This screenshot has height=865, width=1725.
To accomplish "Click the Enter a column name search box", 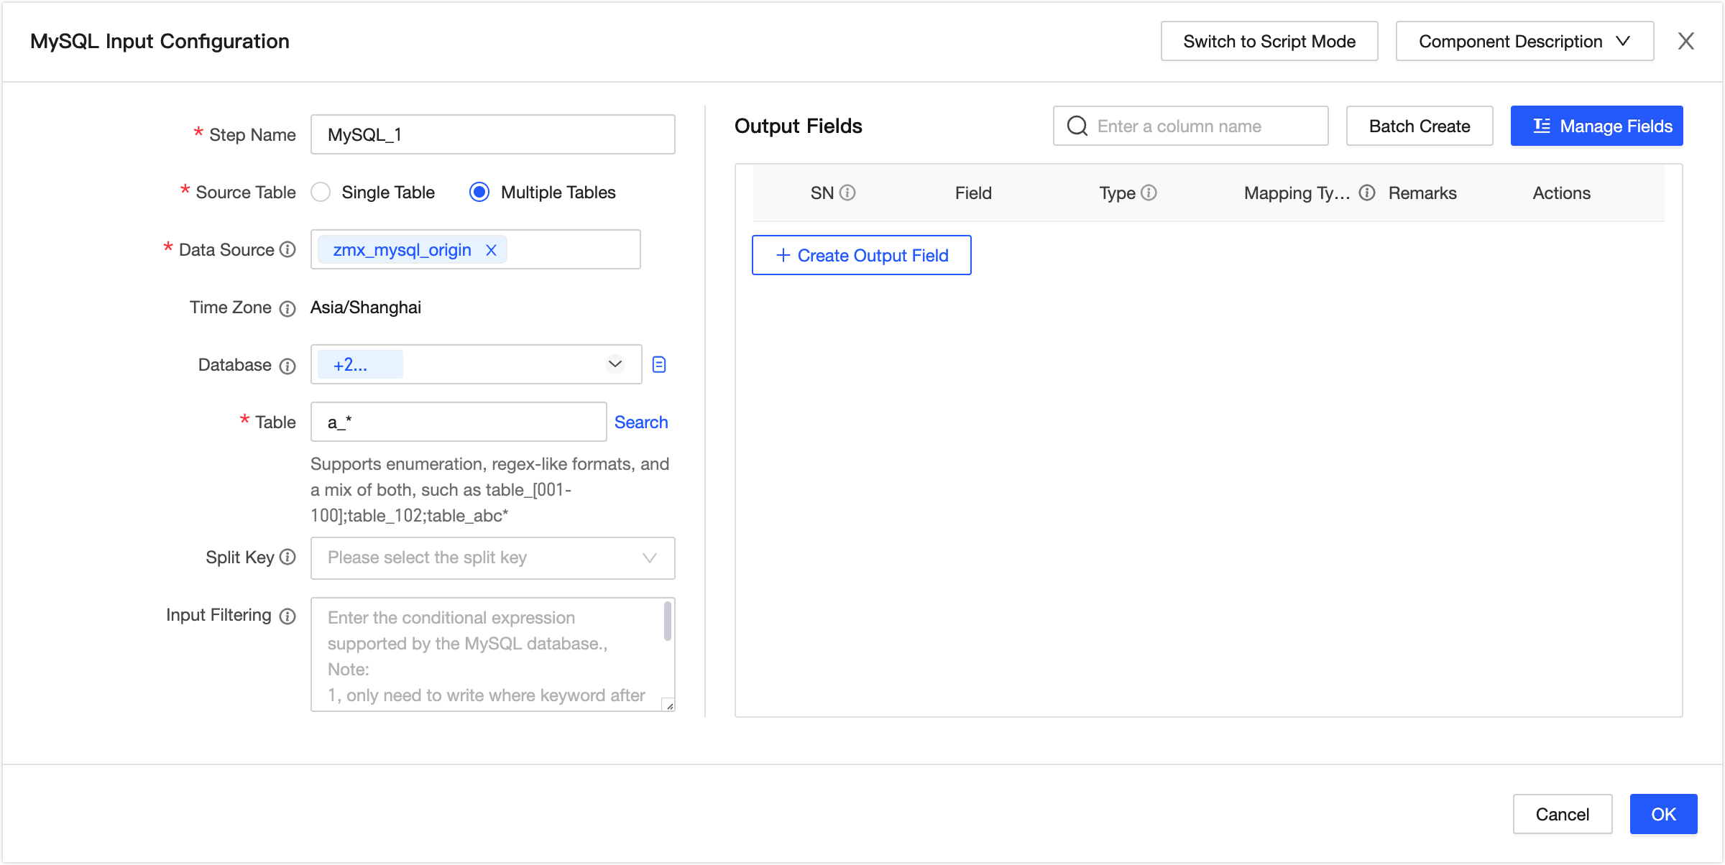I will (x=1191, y=126).
